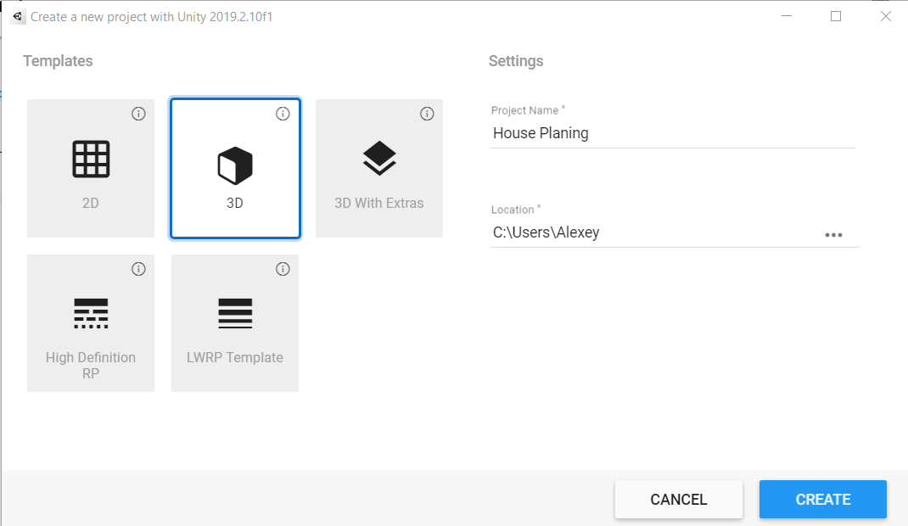
Task: Choose the LWRP Template label
Action: click(235, 357)
